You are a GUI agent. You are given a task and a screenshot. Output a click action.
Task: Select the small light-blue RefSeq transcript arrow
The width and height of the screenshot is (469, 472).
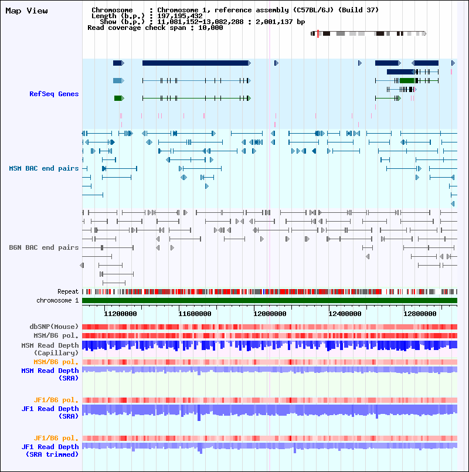118,81
